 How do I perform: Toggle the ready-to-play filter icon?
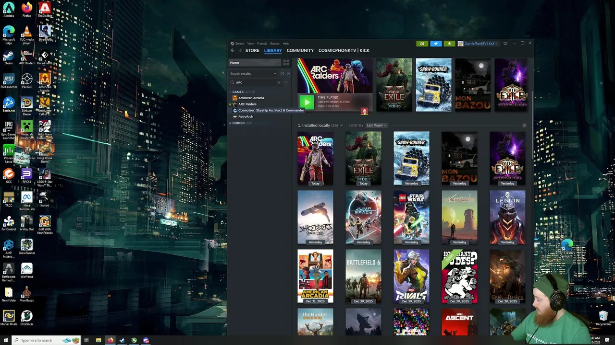[288, 73]
